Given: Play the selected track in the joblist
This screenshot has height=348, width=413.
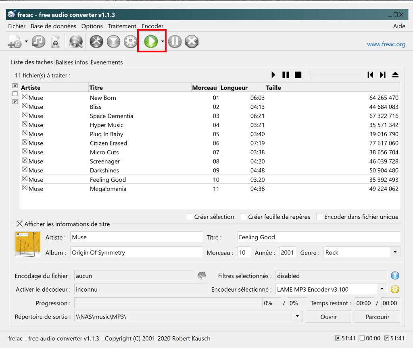Looking at the screenshot, I should point(273,75).
